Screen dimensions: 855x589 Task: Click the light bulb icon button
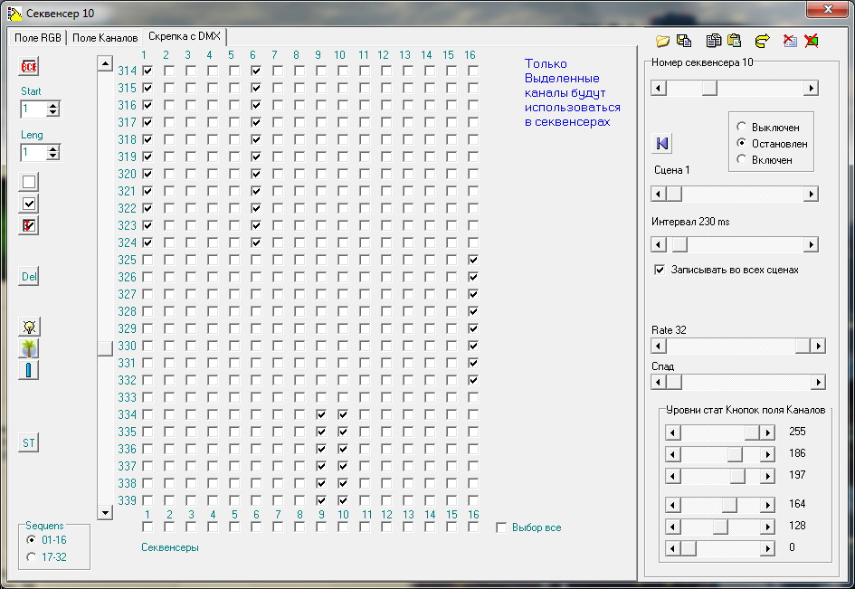pos(29,327)
